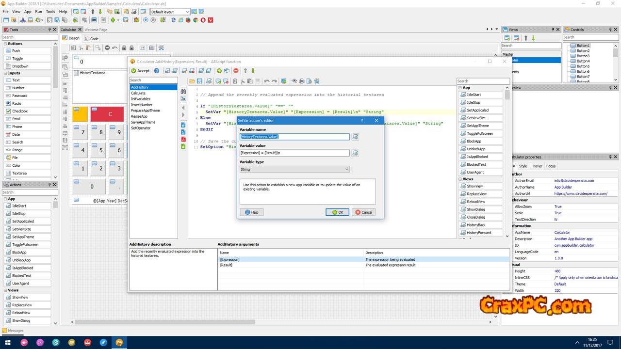Image resolution: width=621 pixels, height=349 pixels.
Task: Click the Android build icon in main toolbar
Action: 113,20
